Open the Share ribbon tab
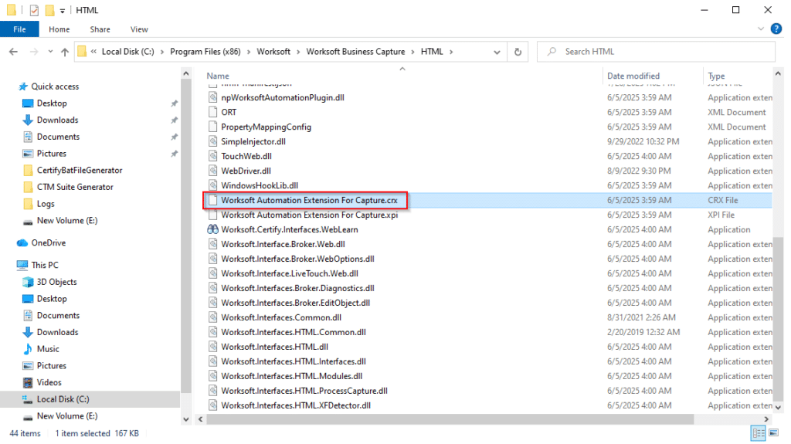This screenshot has width=791, height=444. [100, 29]
